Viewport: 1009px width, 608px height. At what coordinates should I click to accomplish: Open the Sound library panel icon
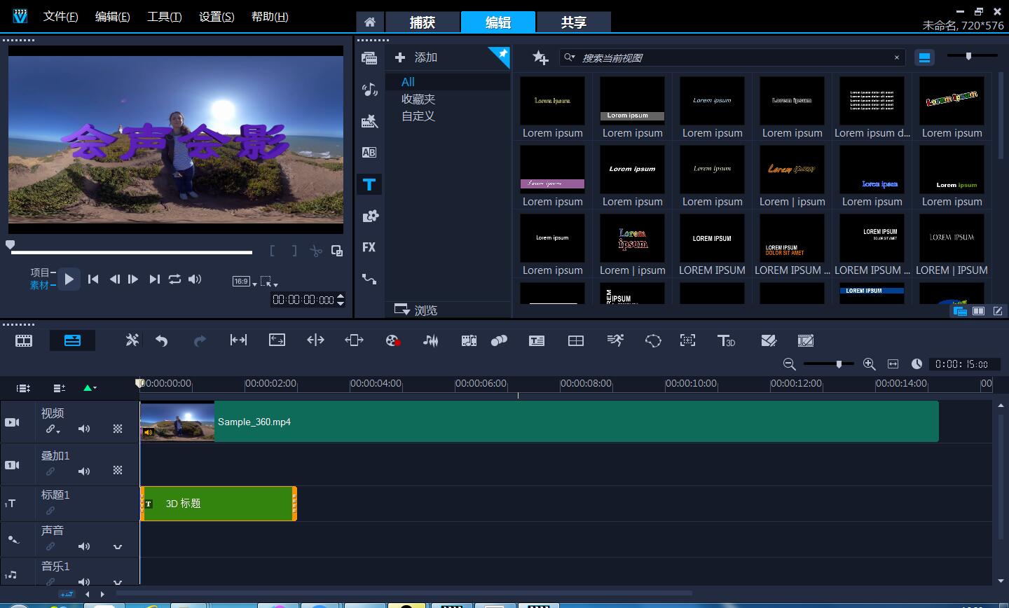(369, 90)
